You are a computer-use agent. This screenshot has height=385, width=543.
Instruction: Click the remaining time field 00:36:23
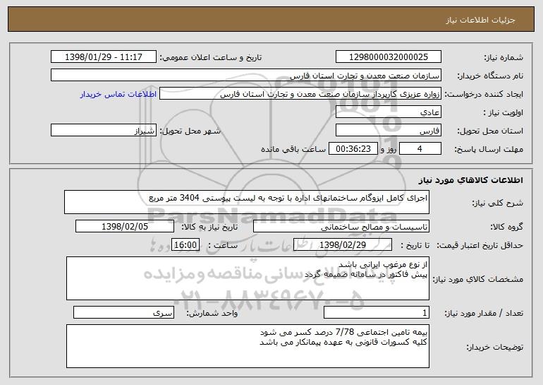[x=353, y=148]
